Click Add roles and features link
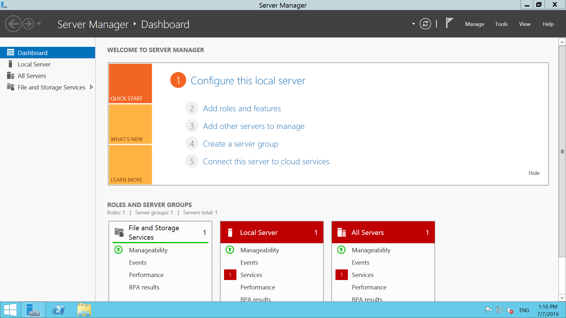This screenshot has height=318, width=566. tap(242, 108)
